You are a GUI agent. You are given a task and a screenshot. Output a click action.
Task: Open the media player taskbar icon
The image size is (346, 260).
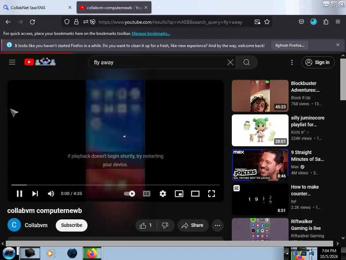(50, 253)
